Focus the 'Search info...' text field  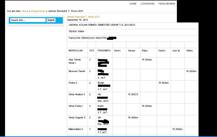pos(28,20)
